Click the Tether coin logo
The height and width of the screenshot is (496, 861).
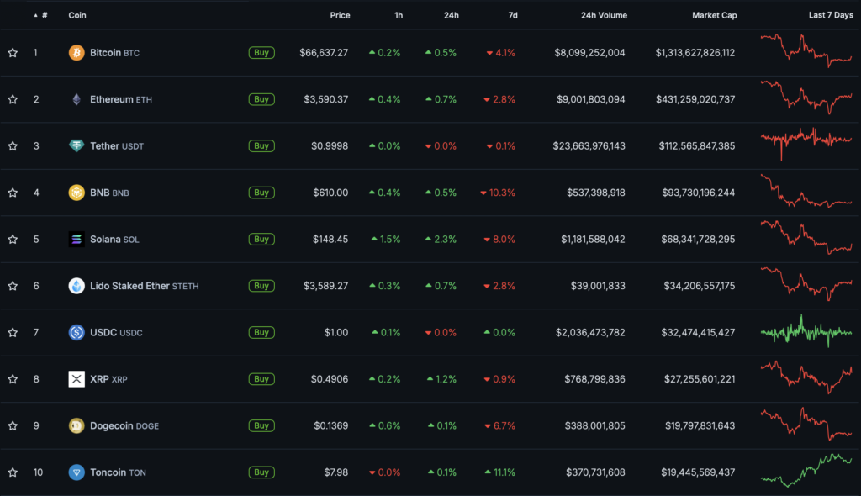pos(77,146)
